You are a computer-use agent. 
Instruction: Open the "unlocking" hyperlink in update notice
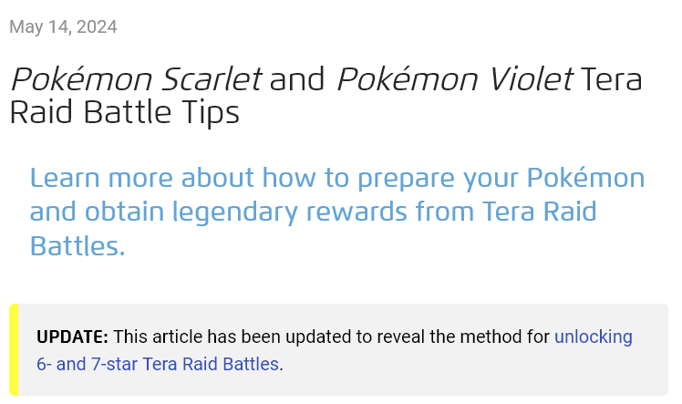tap(594, 337)
